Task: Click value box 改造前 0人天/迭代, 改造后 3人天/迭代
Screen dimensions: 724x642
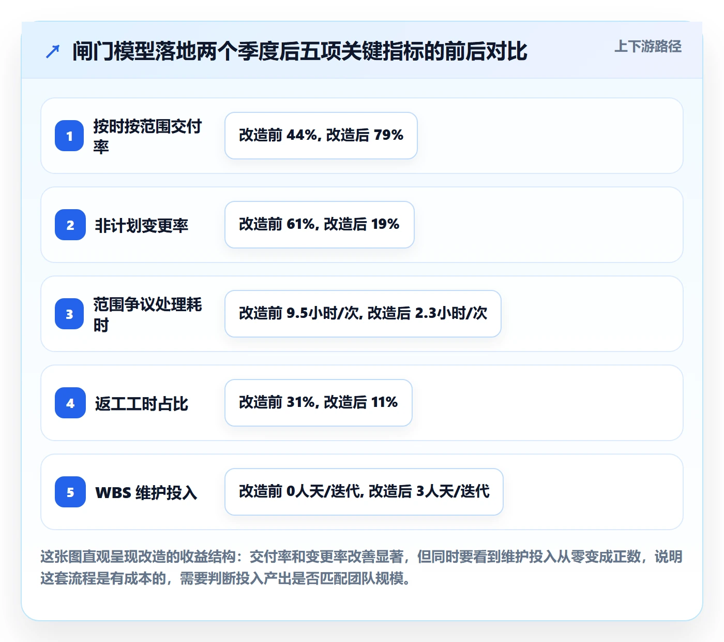Action: tap(364, 492)
